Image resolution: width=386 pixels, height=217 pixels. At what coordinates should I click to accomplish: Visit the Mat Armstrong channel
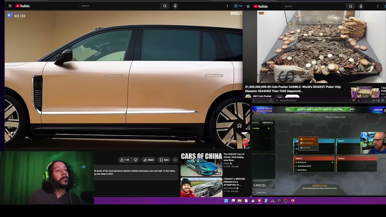tap(230, 188)
